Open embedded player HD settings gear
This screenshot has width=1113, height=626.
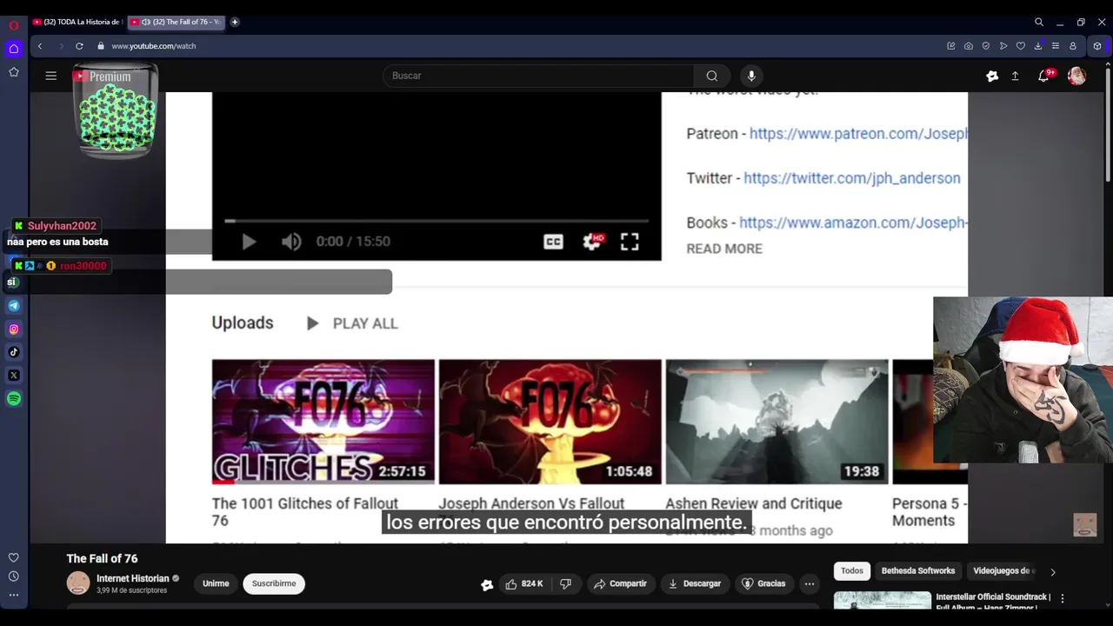[593, 241]
